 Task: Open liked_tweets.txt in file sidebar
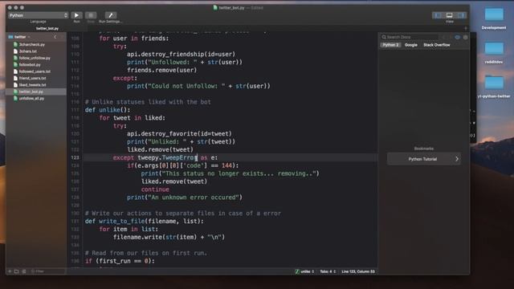pyautogui.click(x=32, y=85)
